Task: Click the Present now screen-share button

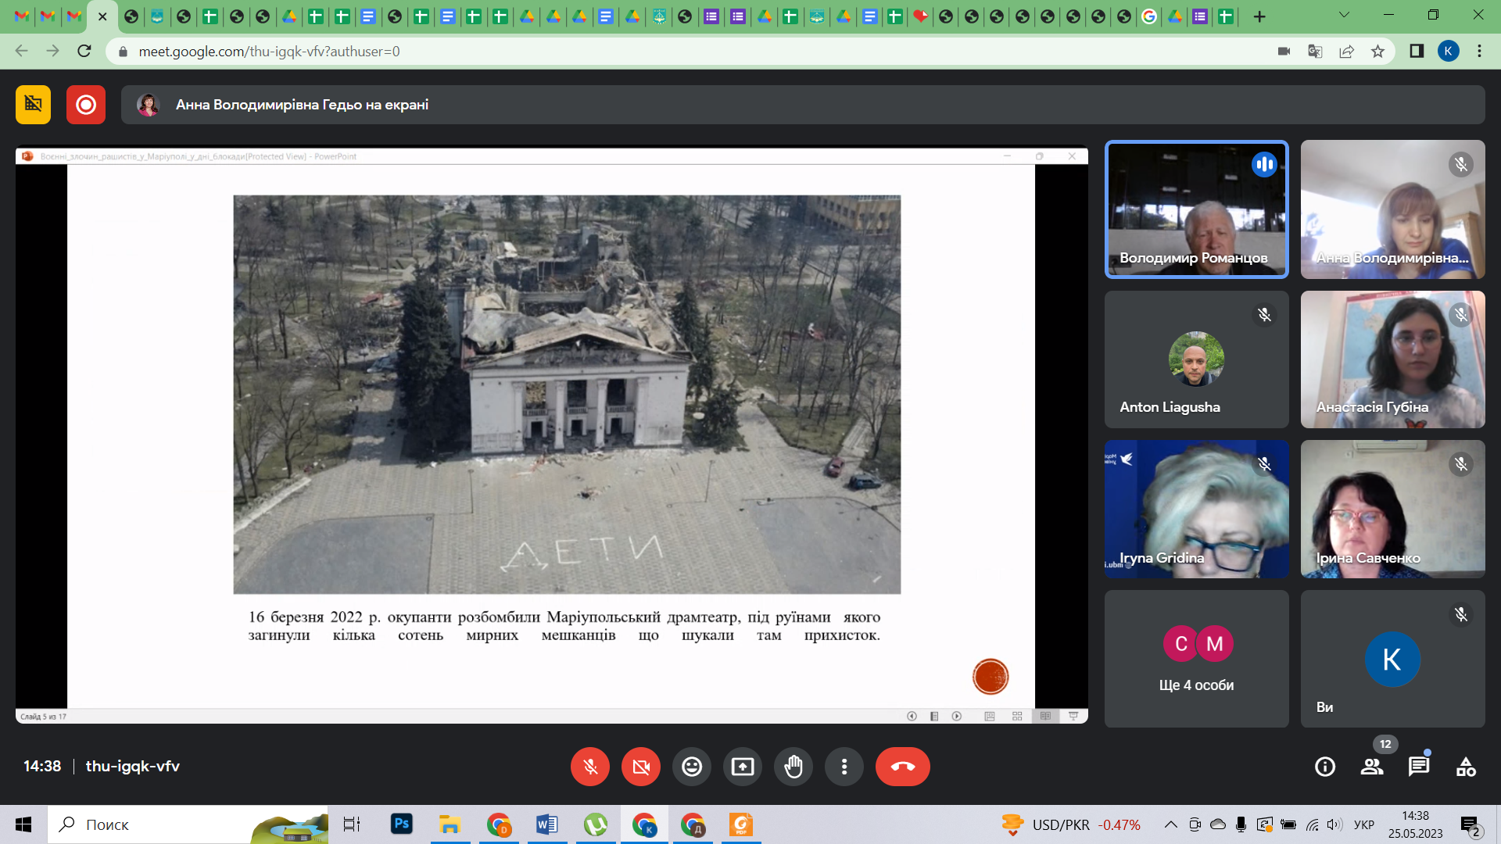Action: coord(743,767)
